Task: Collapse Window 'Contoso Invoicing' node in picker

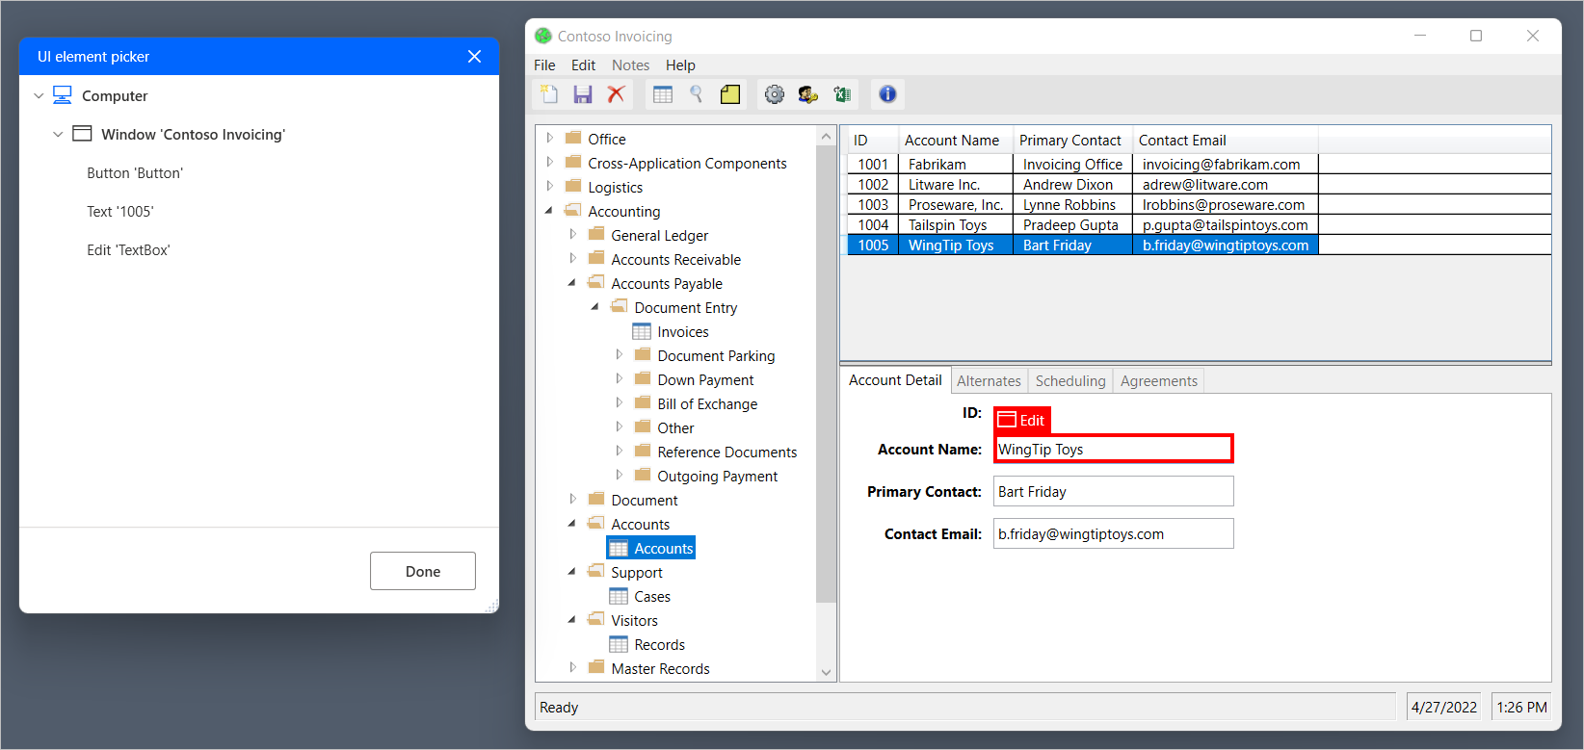Action: [58, 135]
